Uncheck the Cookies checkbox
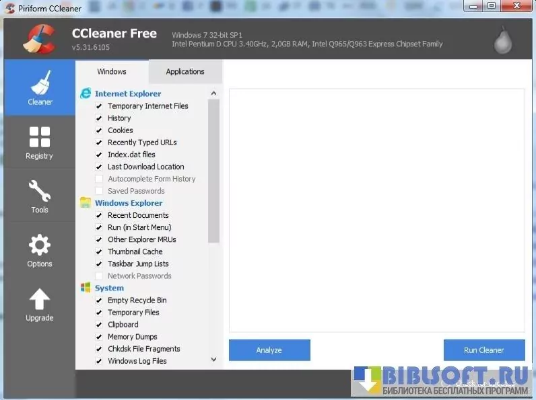 [99, 130]
